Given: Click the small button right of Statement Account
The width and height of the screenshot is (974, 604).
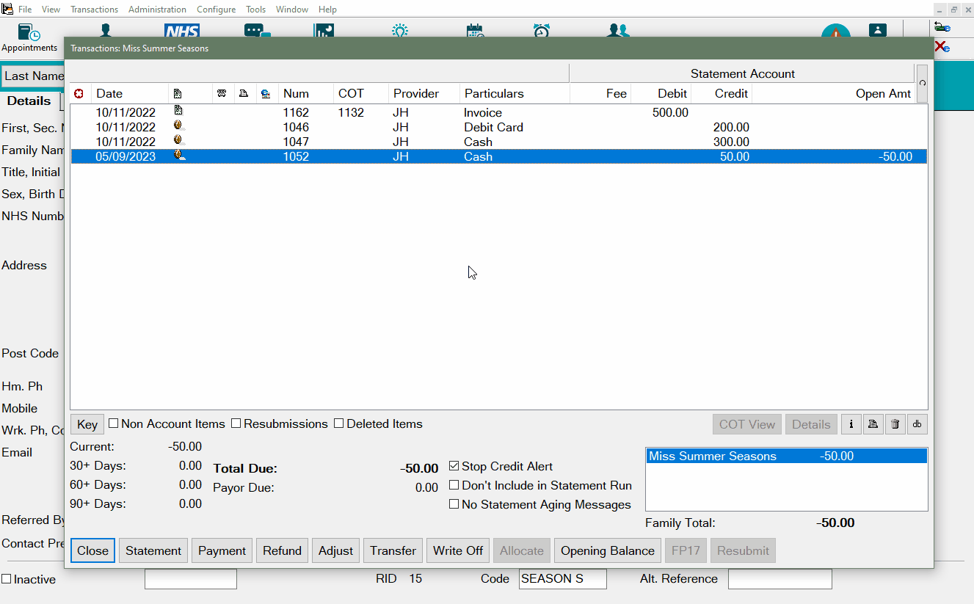Looking at the screenshot, I should point(922,83).
